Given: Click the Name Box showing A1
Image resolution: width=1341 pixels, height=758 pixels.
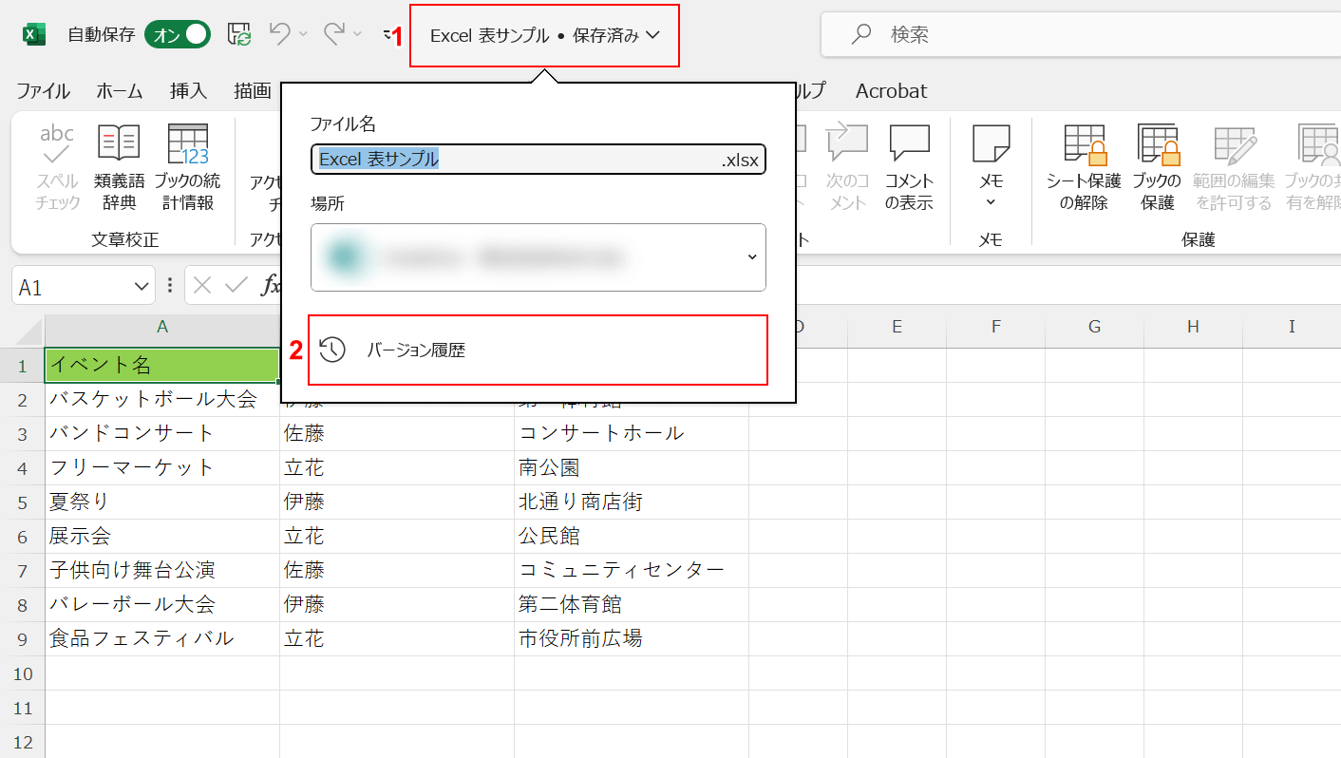Looking at the screenshot, I should (72, 286).
